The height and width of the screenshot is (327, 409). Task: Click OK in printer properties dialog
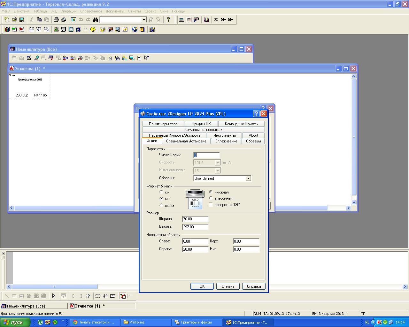pos(202,286)
